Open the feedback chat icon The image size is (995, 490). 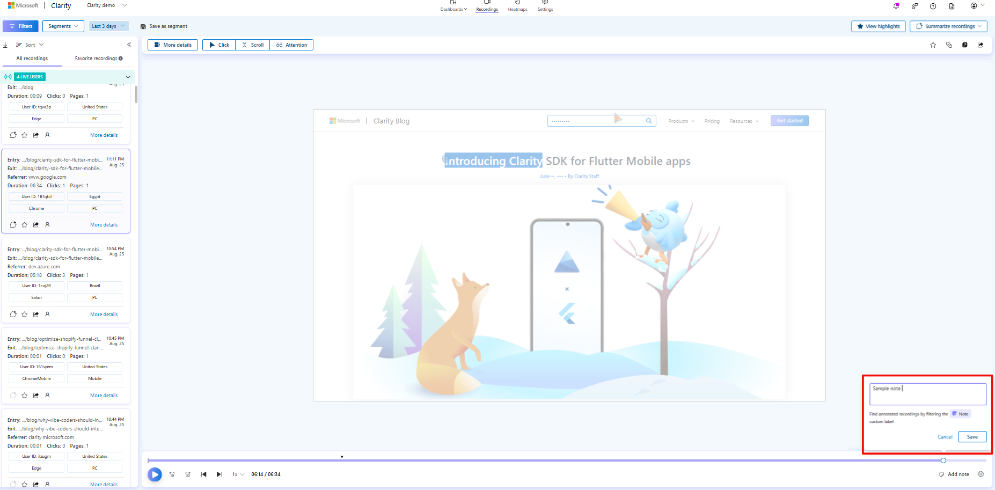pyautogui.click(x=914, y=6)
